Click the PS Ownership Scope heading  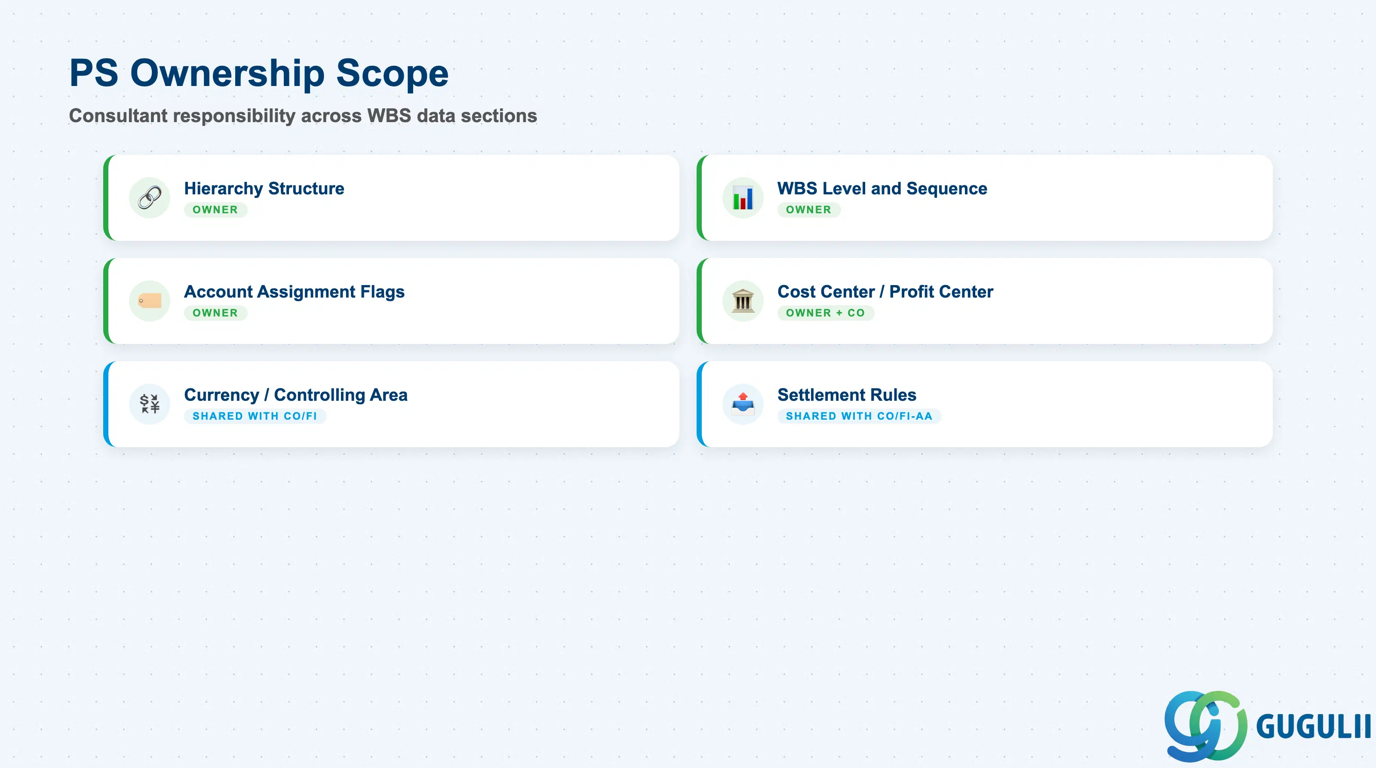259,73
